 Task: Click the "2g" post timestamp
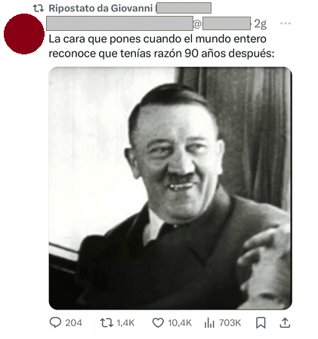(x=260, y=24)
